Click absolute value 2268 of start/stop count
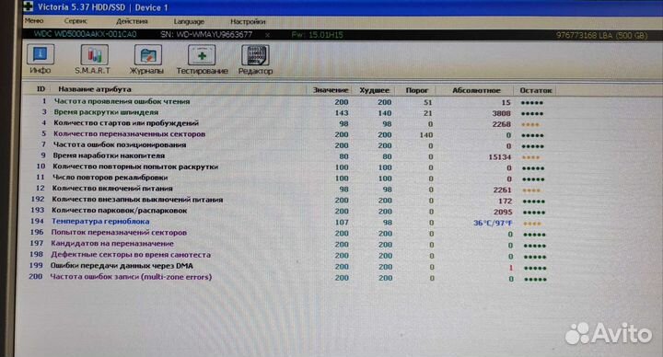Image resolution: width=663 pixels, height=357 pixels. click(x=502, y=124)
